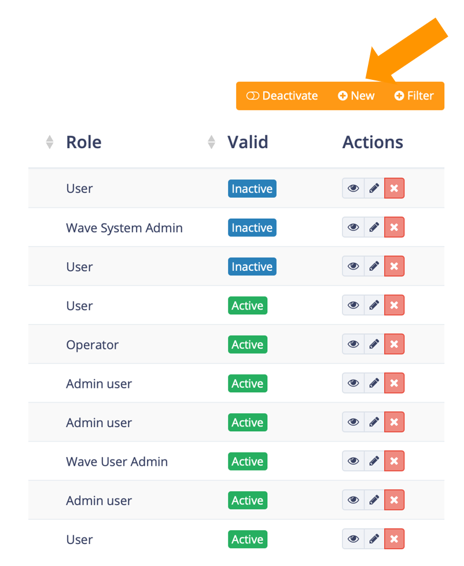Edit Admin user row above Wave User Admin
464x566 pixels.
[374, 422]
